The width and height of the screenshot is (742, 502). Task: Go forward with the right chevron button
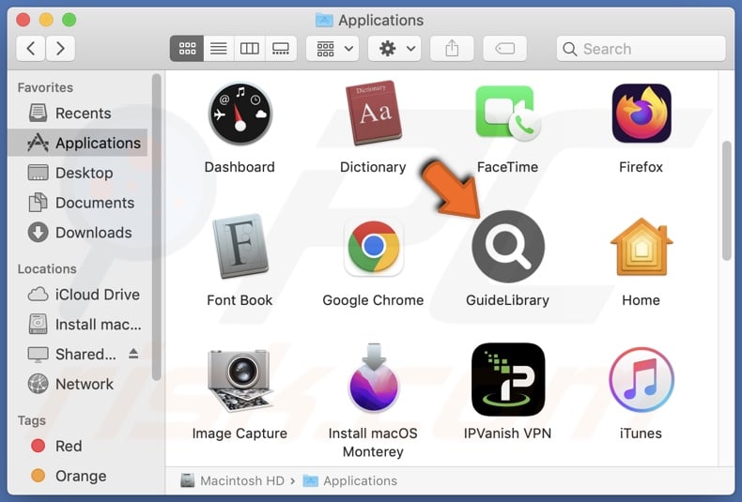point(60,48)
